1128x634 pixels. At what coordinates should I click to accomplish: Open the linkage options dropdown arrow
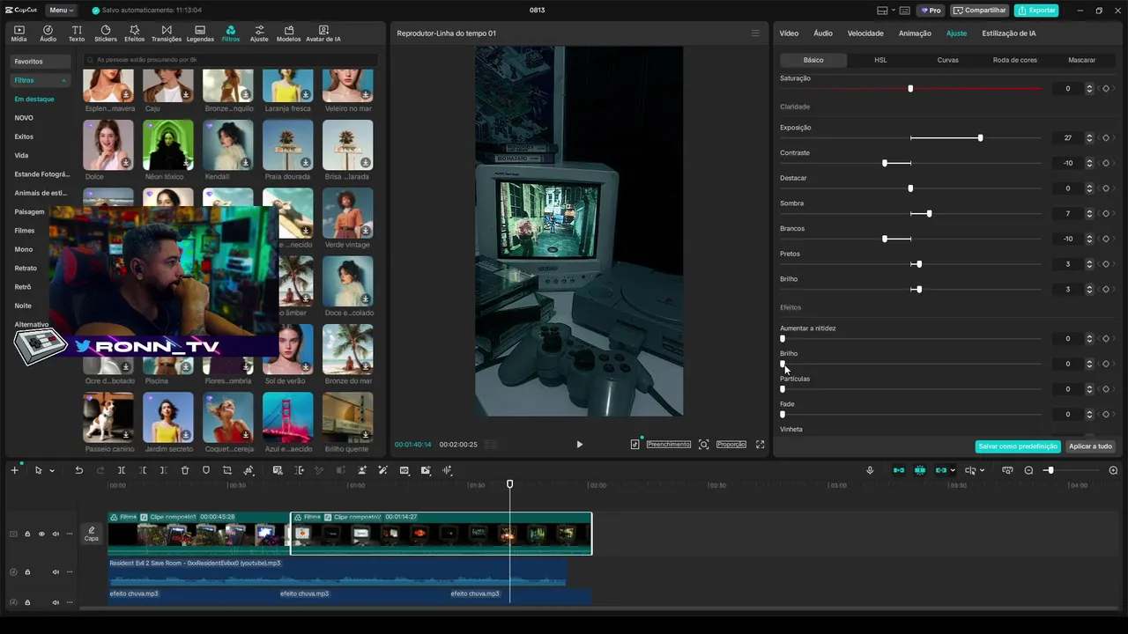[x=953, y=470]
